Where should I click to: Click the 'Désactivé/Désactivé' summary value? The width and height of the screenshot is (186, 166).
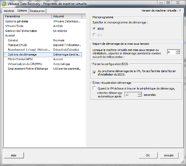pos(66,50)
